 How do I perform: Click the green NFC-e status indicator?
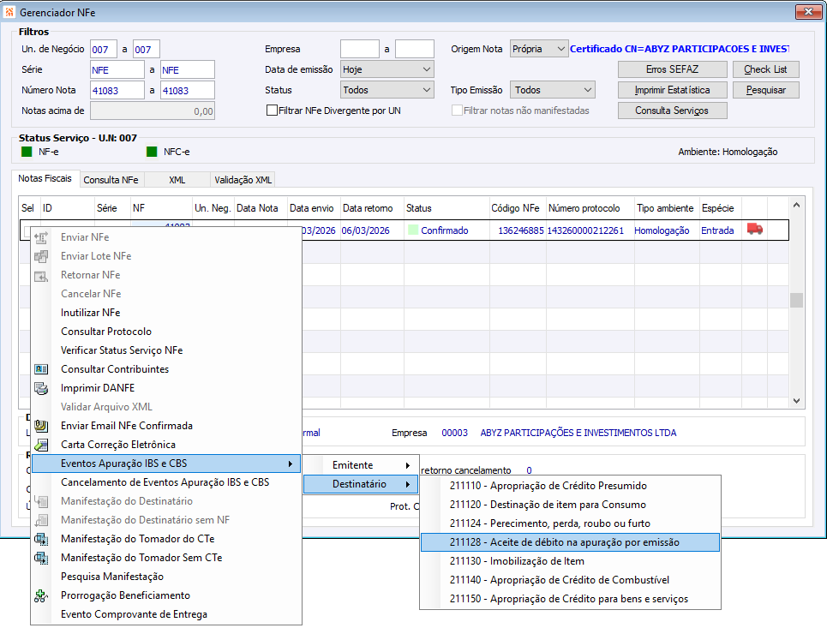(152, 152)
